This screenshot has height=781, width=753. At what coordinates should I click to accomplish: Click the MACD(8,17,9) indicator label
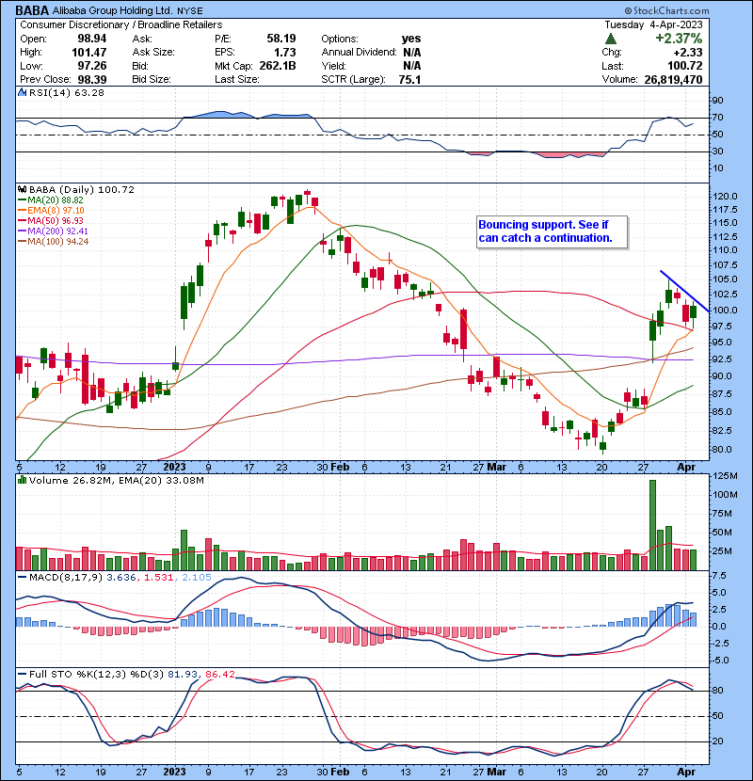[x=66, y=578]
